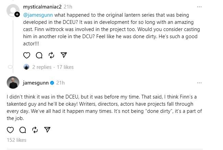Repost James Gunn's reply
223x150 pixels.
(x=35, y=129)
